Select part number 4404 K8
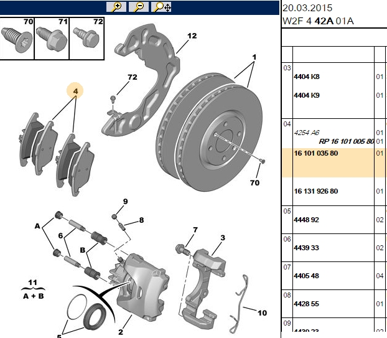 coord(307,77)
